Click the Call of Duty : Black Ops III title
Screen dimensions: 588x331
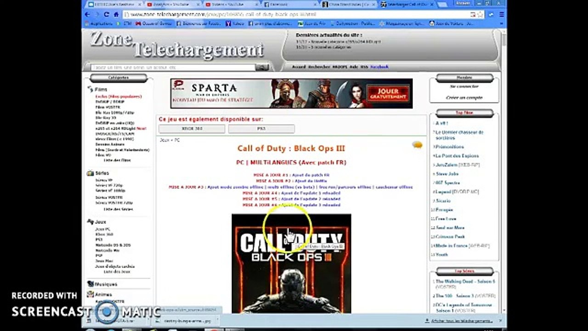tap(291, 148)
